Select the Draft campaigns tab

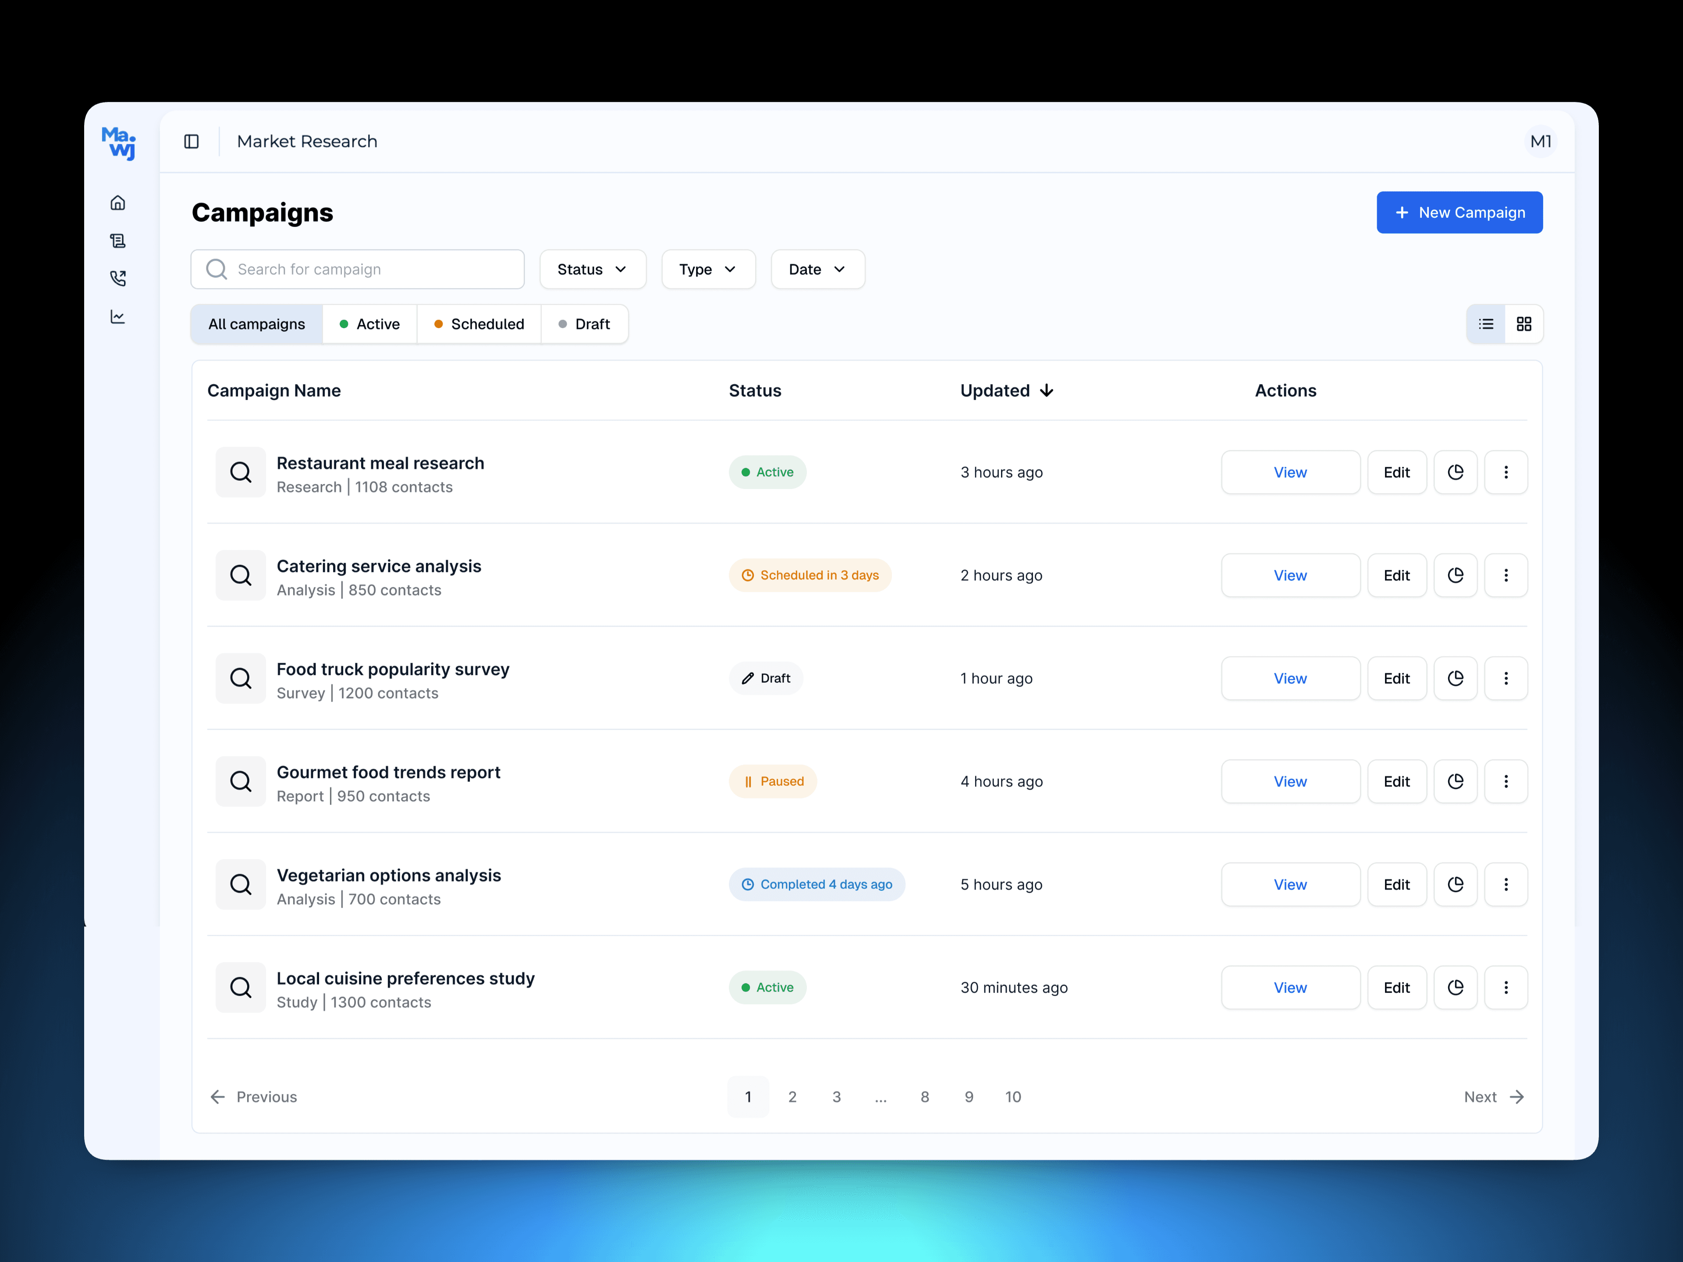click(x=584, y=324)
